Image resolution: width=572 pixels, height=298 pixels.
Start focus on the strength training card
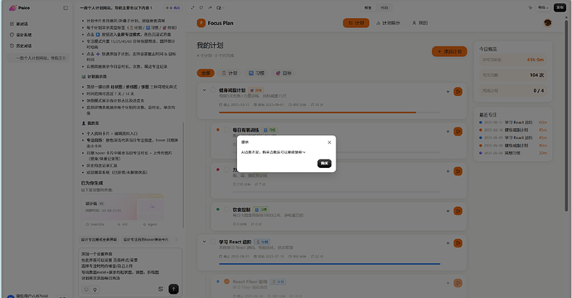click(x=458, y=171)
